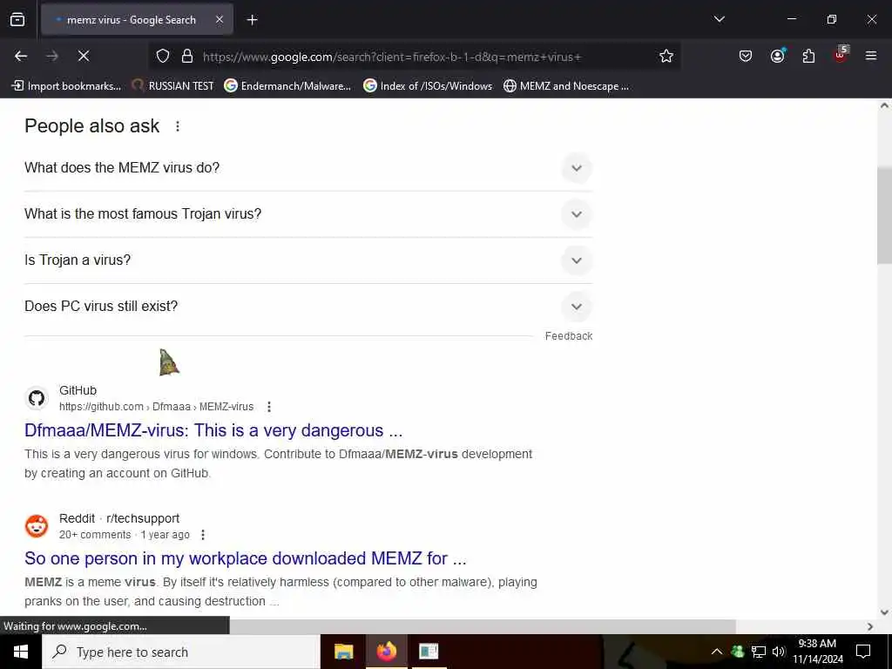
Task: Expand 'Is Trojan a virus?' question
Action: [308, 260]
